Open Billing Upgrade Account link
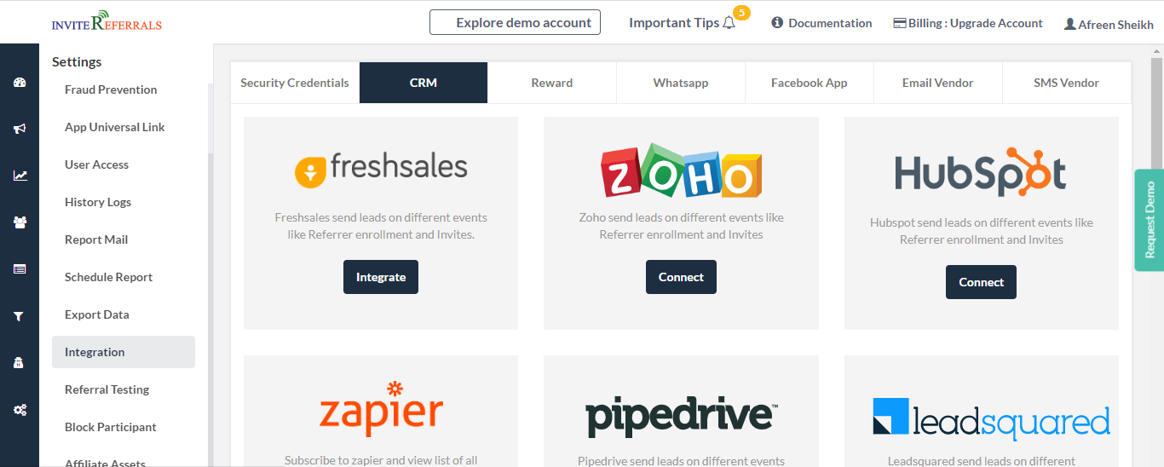 pos(968,23)
